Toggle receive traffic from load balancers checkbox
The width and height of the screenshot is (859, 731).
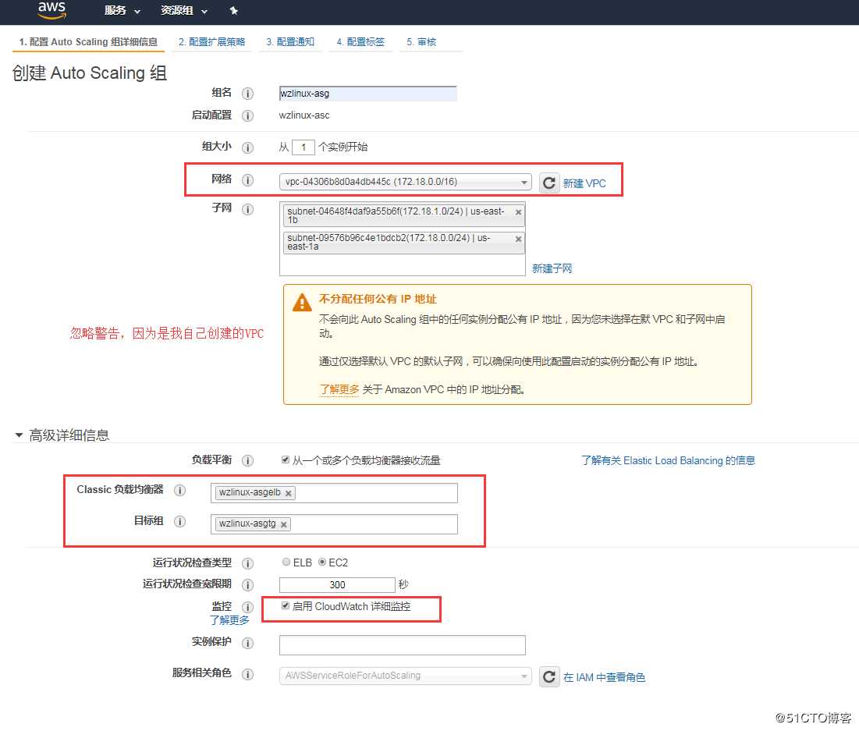[x=286, y=460]
